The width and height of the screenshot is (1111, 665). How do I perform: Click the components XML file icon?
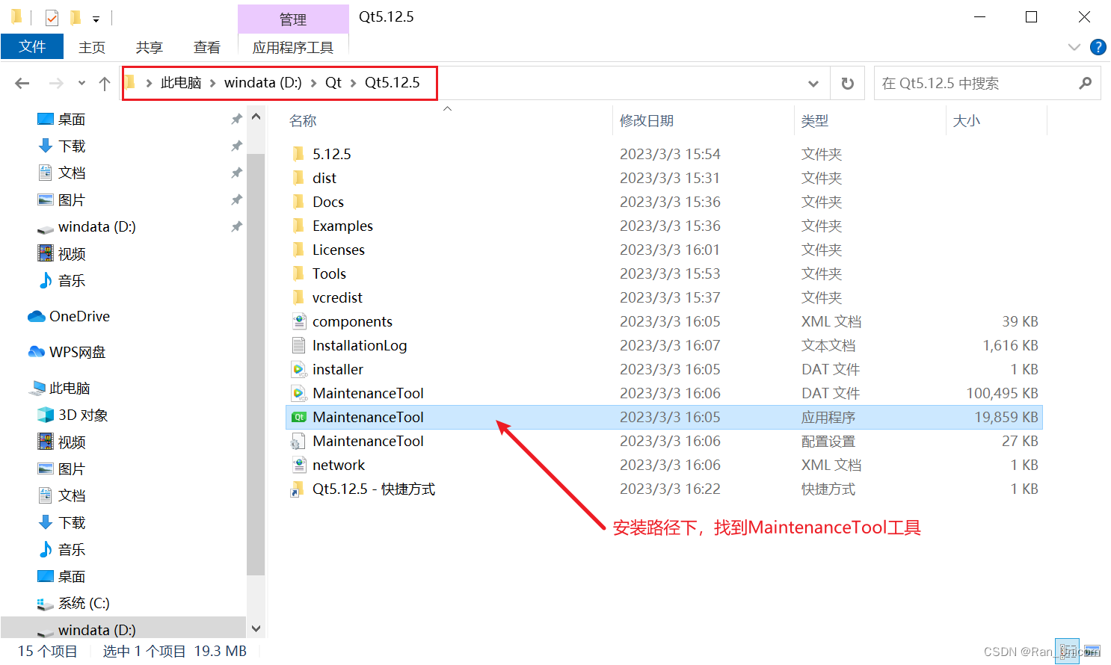tap(299, 321)
